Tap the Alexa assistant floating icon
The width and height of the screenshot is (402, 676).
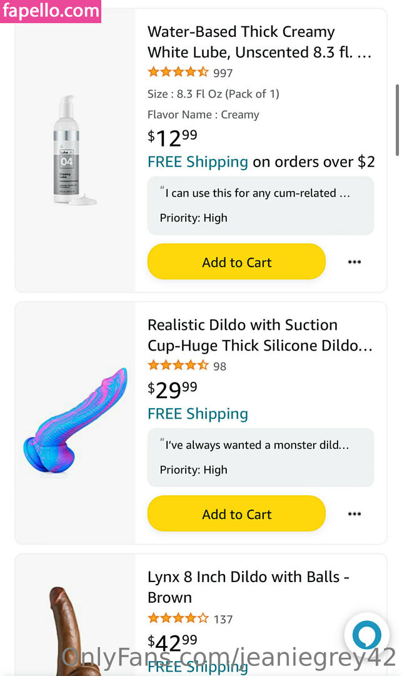tap(366, 636)
